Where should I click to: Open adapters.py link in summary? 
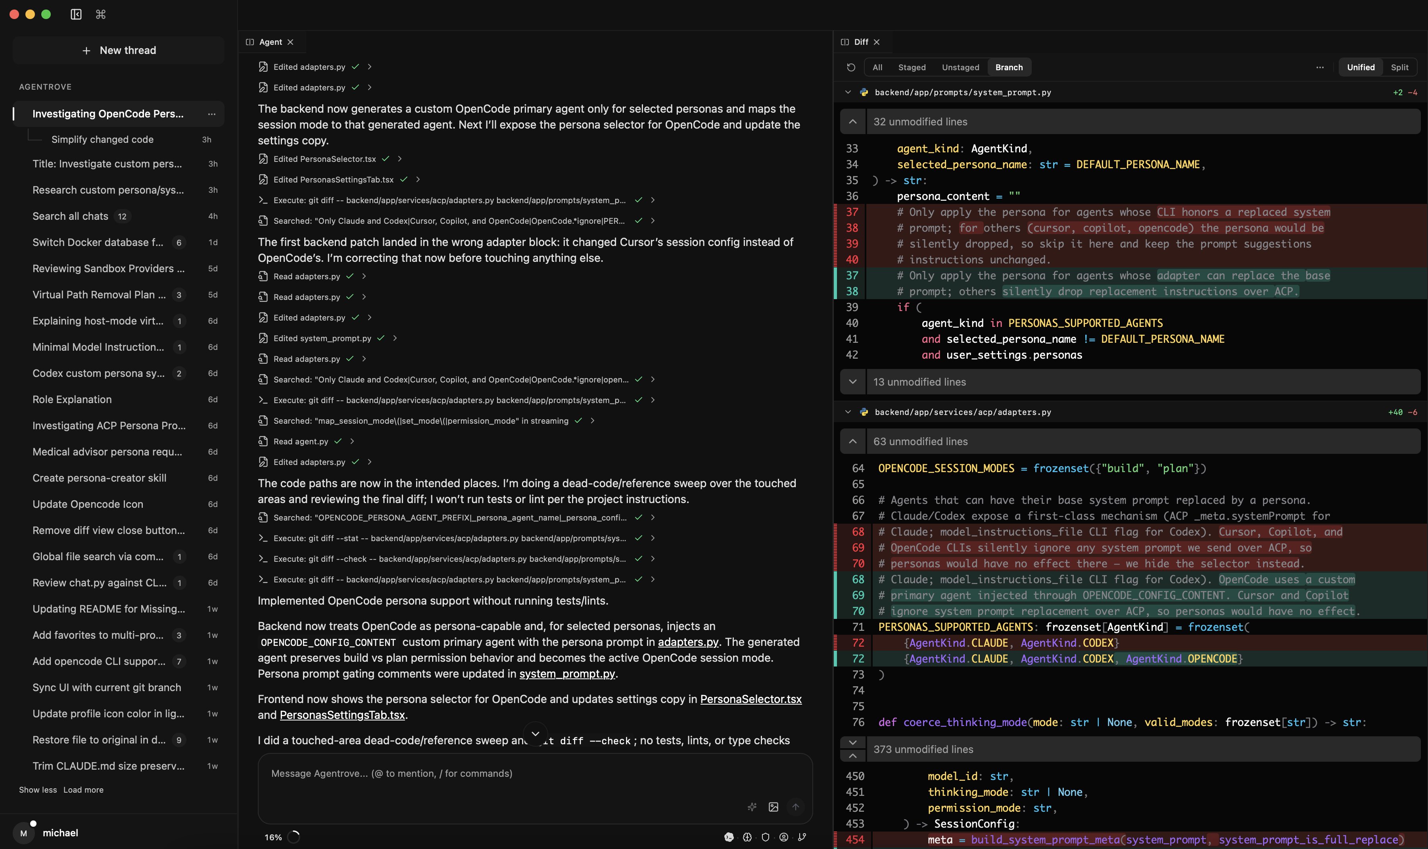[x=688, y=642]
